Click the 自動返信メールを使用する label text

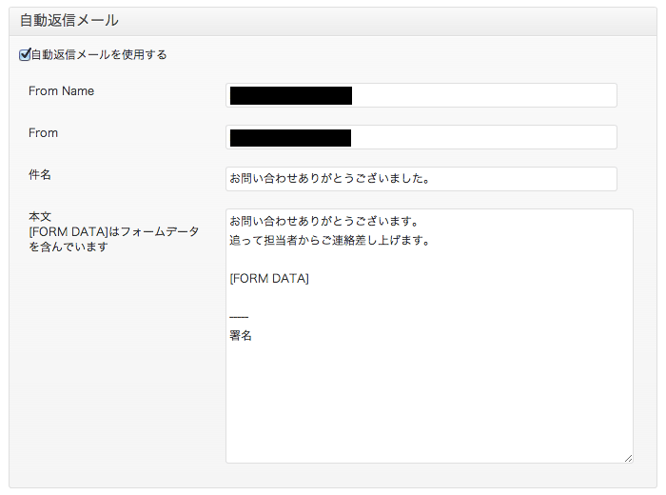coord(99,55)
